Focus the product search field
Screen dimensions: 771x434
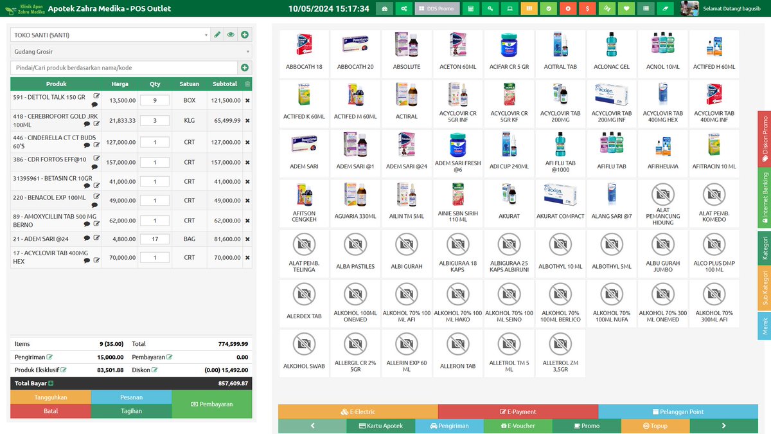[x=124, y=68]
